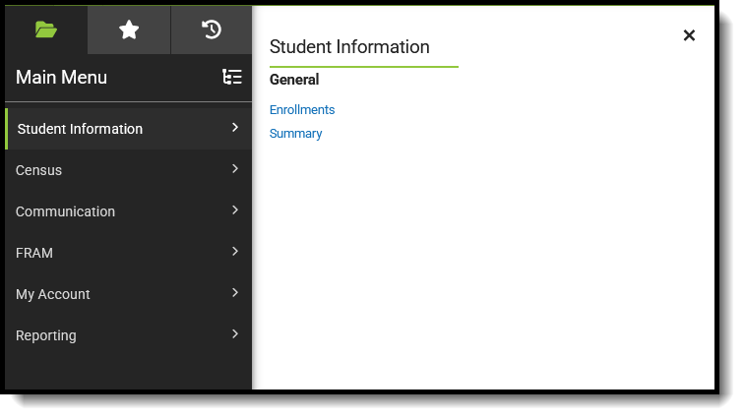
Task: Click the tree view icon beside Main Menu
Action: 232,77
